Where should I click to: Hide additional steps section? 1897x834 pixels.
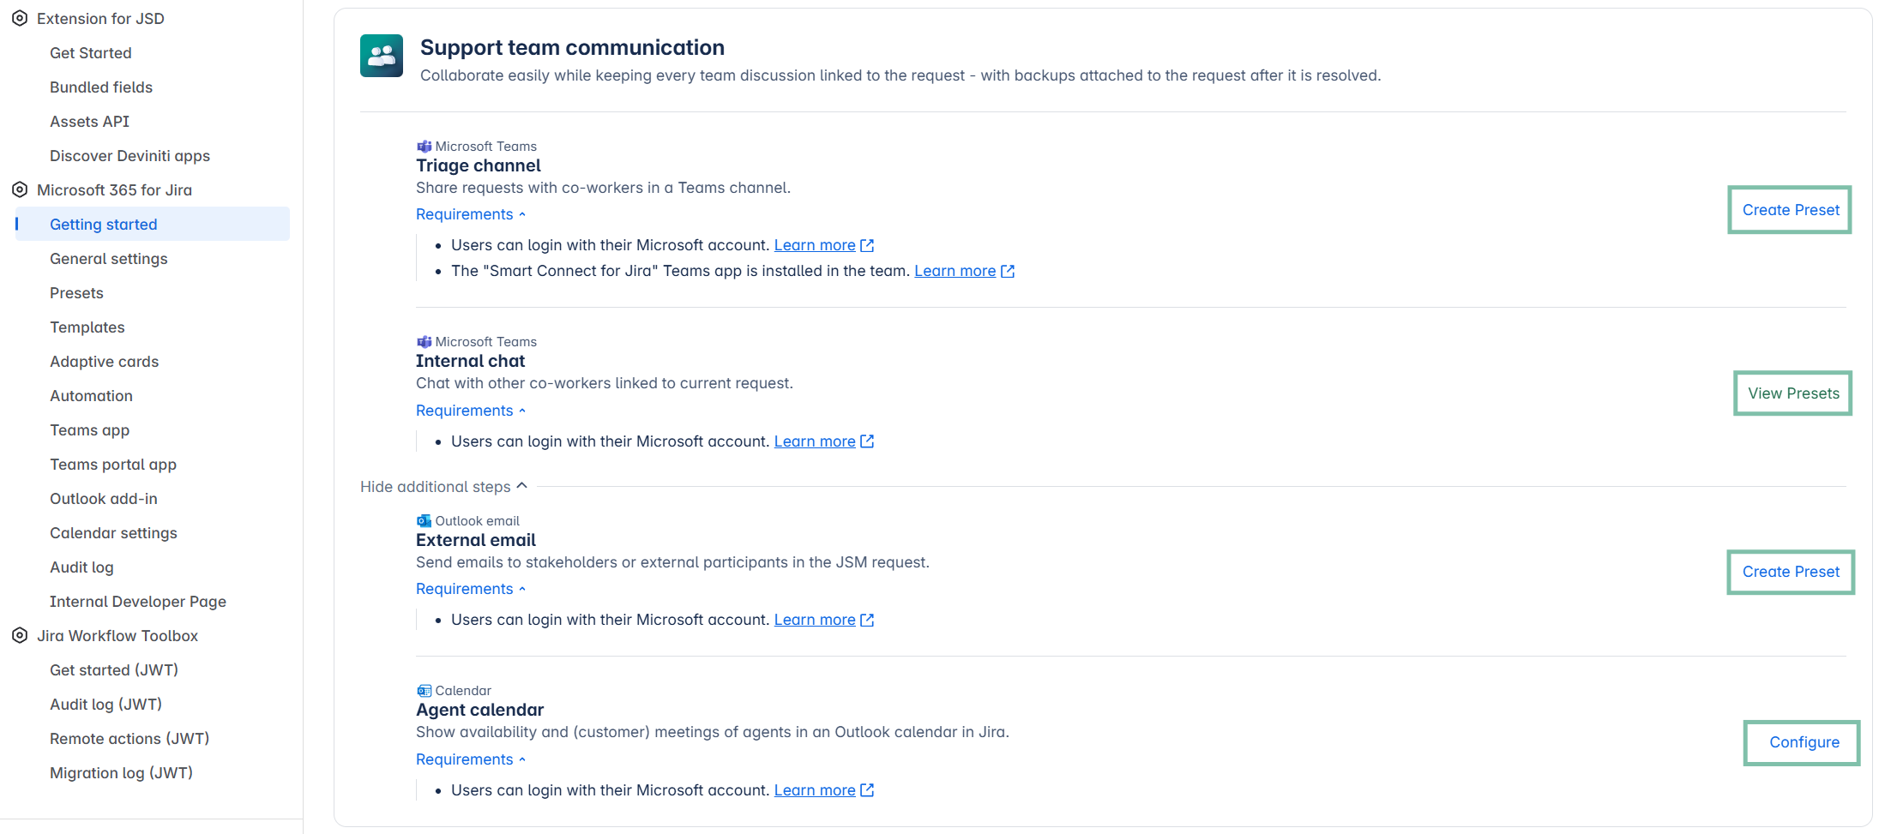[x=443, y=487]
